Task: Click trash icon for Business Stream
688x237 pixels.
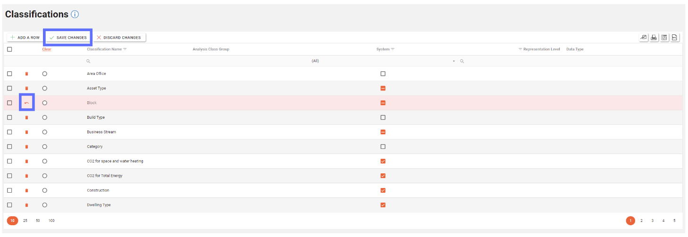Action: pyautogui.click(x=26, y=132)
